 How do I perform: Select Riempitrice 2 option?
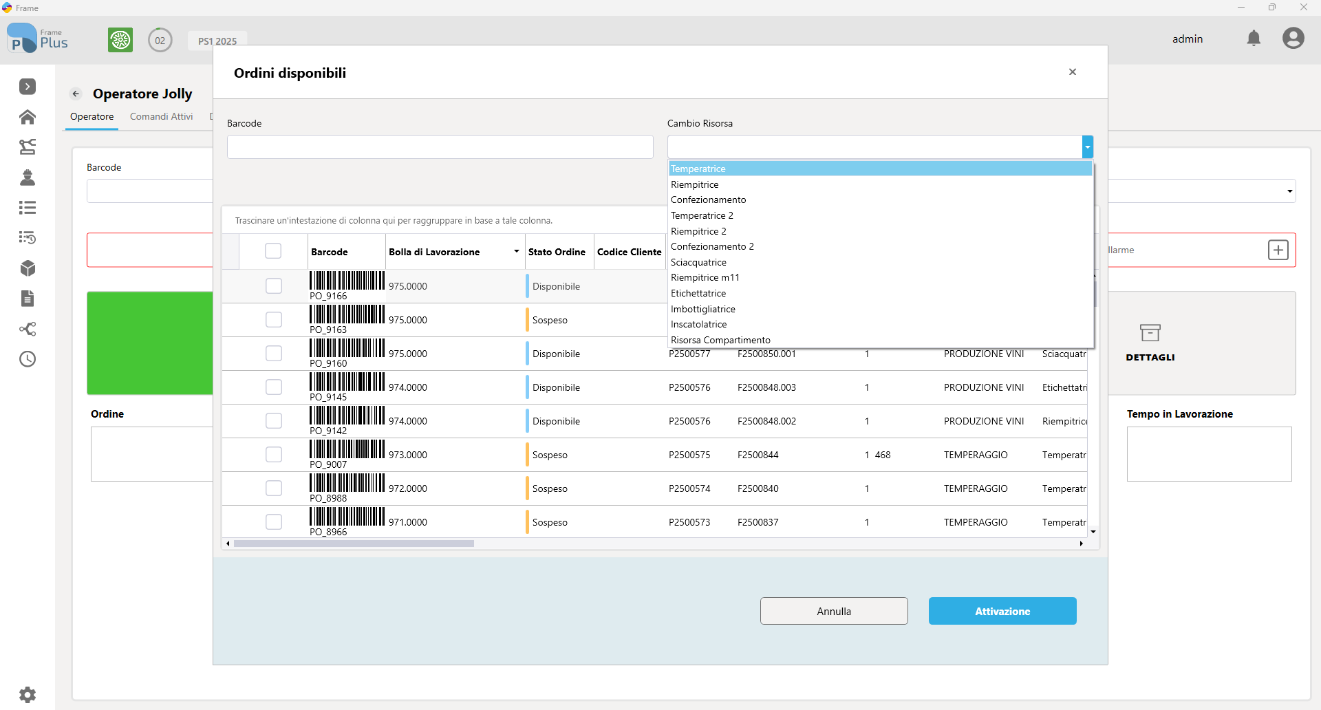880,231
